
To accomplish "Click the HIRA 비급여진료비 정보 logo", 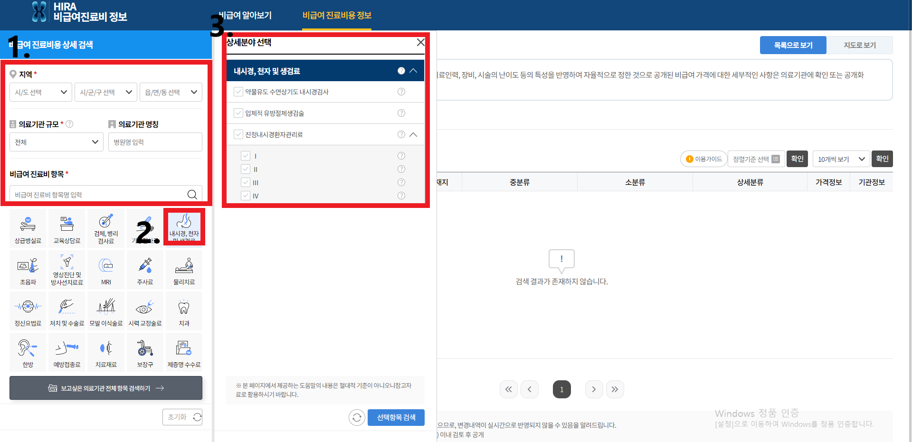I will [80, 12].
